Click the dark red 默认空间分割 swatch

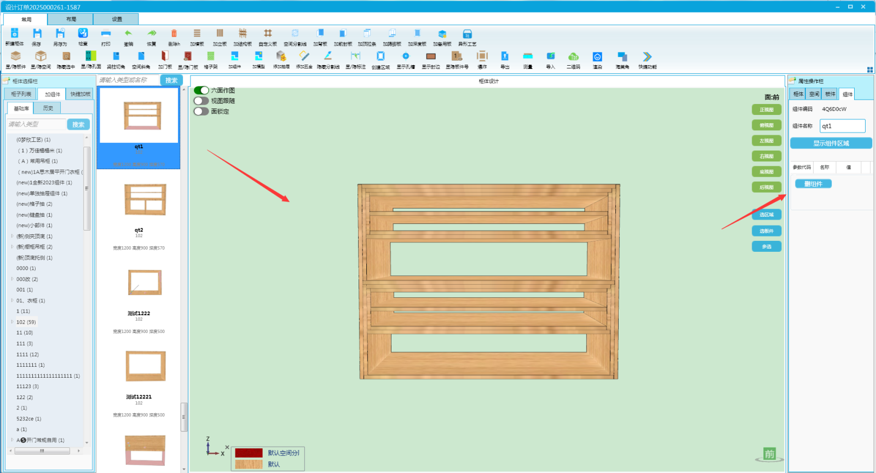(x=249, y=453)
